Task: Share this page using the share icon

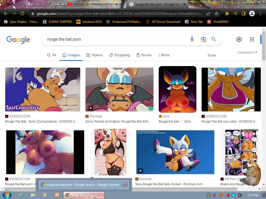Action: pos(208,13)
